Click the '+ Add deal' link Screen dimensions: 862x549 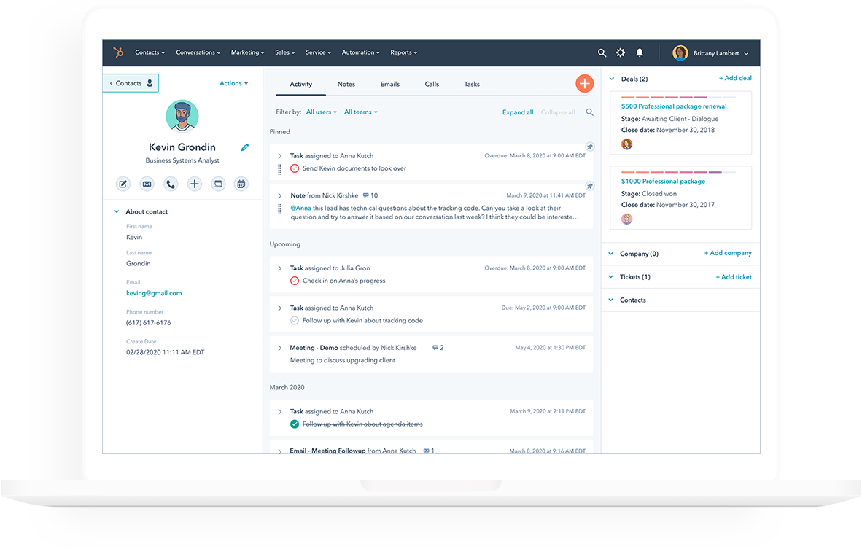click(735, 79)
